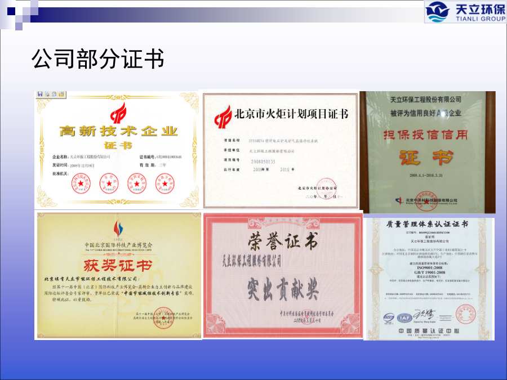Click the red-blue flame logo on the 获奖证书
507x380 pixels.
[x=118, y=228]
